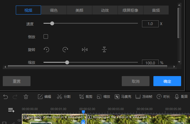Click timeline at 00:00:03.00 mark
Image resolution: width=190 pixels, height=124 pixels.
click(116, 109)
